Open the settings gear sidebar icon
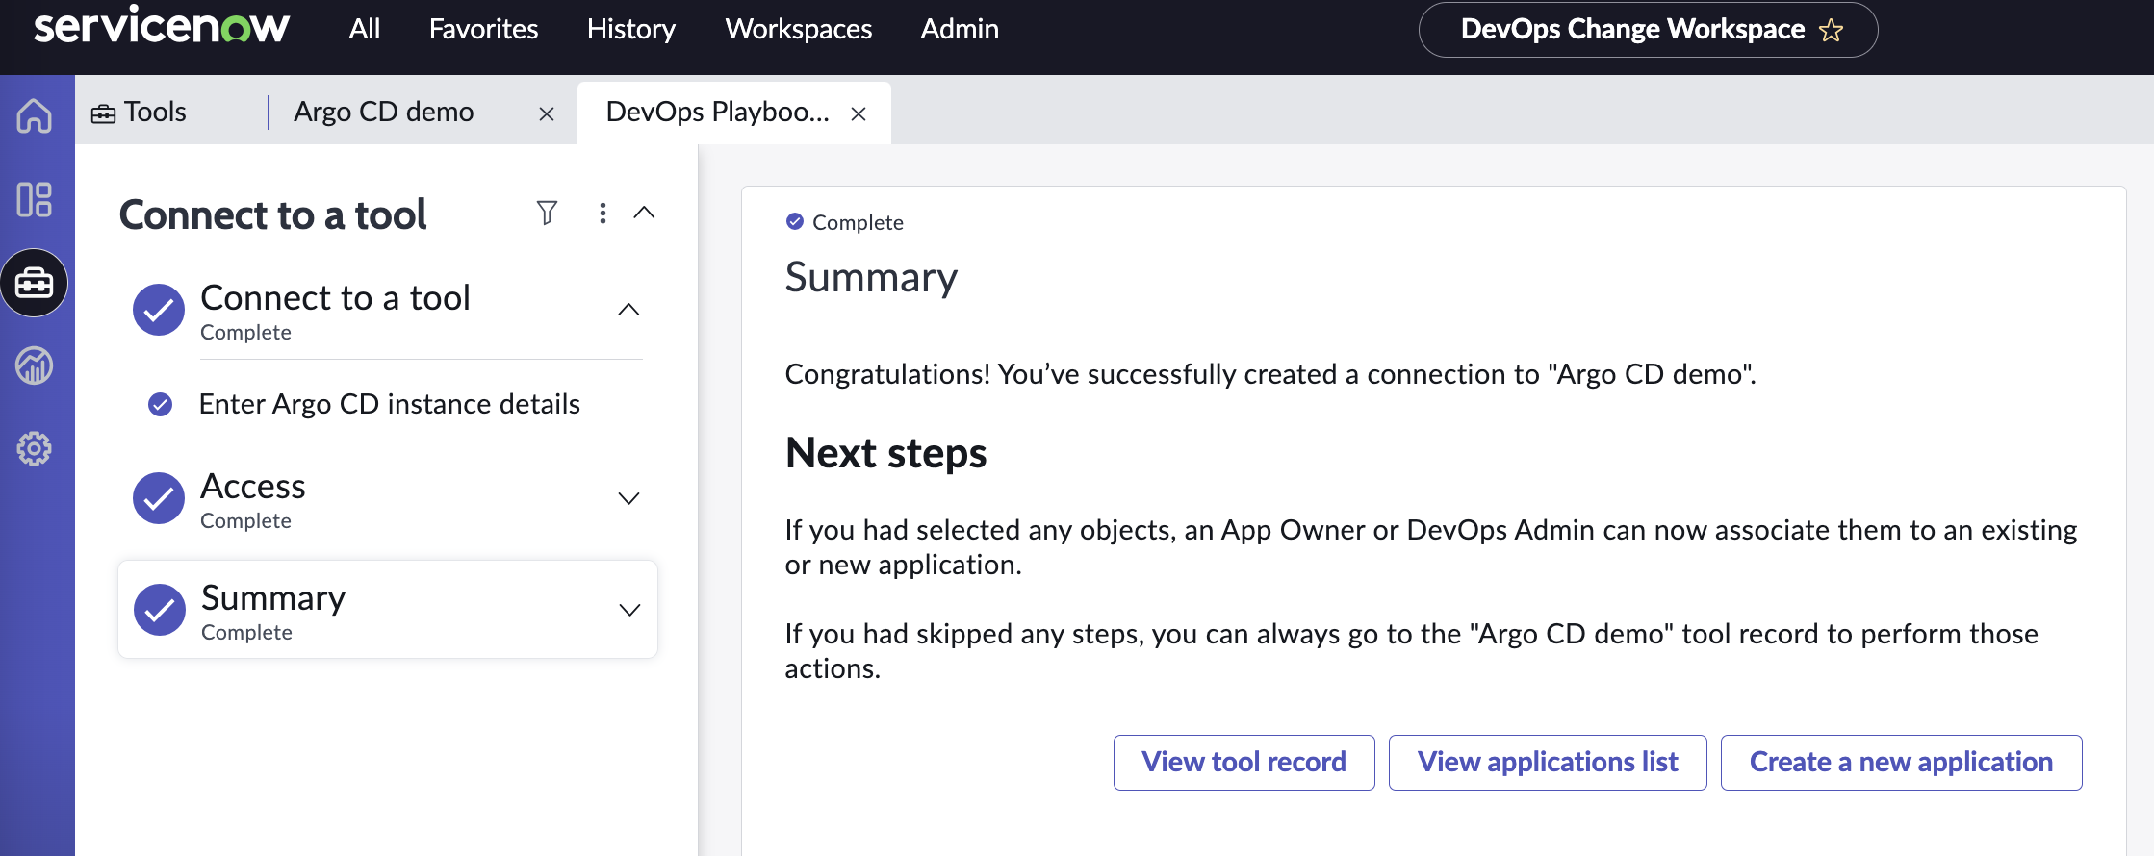Image resolution: width=2154 pixels, height=856 pixels. point(35,448)
